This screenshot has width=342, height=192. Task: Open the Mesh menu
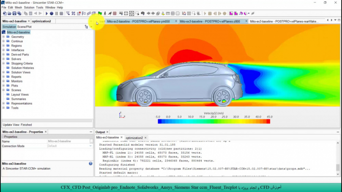(x=18, y=8)
